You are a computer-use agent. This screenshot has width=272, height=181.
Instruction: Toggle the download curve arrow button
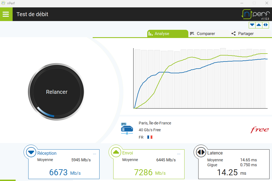point(252,25)
